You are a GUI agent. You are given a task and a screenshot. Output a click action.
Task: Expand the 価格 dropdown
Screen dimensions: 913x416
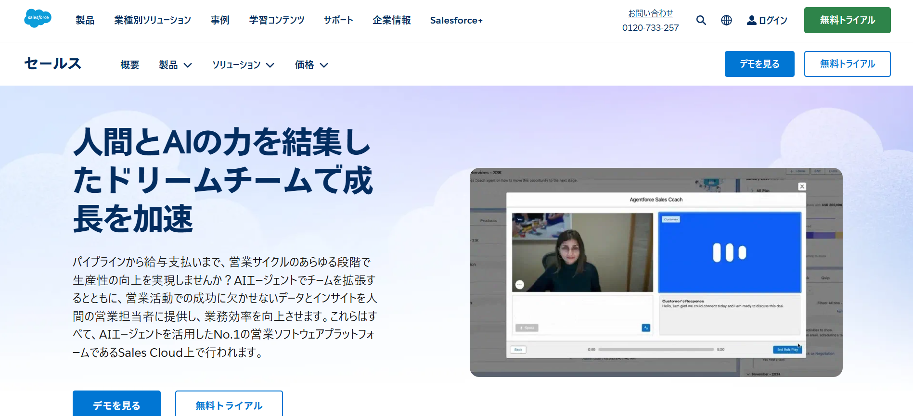click(311, 65)
